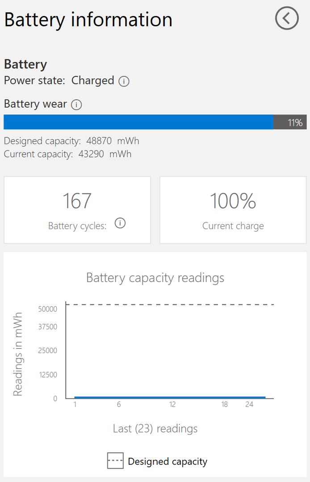Select the Designed capacity 48870 mWh text
Screen dimensions: 310x482
pyautogui.click(x=71, y=141)
